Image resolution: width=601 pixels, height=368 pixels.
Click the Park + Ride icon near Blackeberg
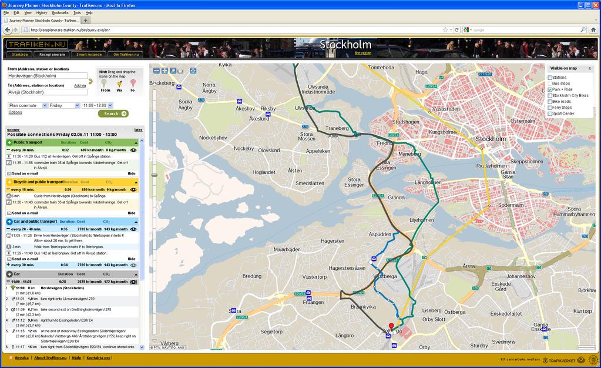pyautogui.click(x=179, y=87)
